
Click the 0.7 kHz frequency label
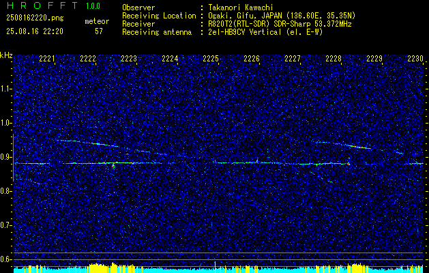pos(6,225)
